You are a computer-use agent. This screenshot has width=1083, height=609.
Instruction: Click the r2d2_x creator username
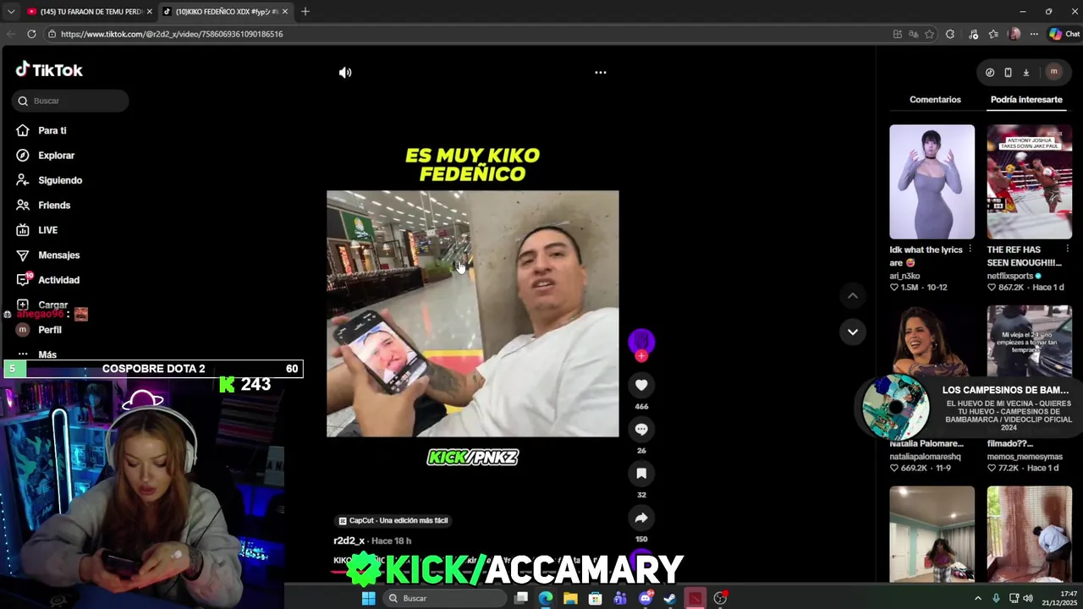click(x=349, y=540)
